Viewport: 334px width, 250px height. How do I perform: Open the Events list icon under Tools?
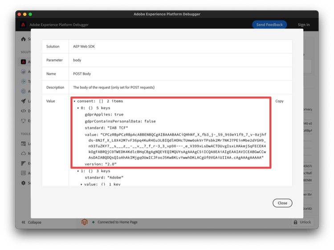click(x=24, y=163)
